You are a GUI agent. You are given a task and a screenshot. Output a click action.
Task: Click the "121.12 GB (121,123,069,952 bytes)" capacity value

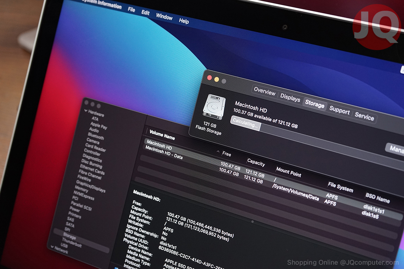click(197, 229)
